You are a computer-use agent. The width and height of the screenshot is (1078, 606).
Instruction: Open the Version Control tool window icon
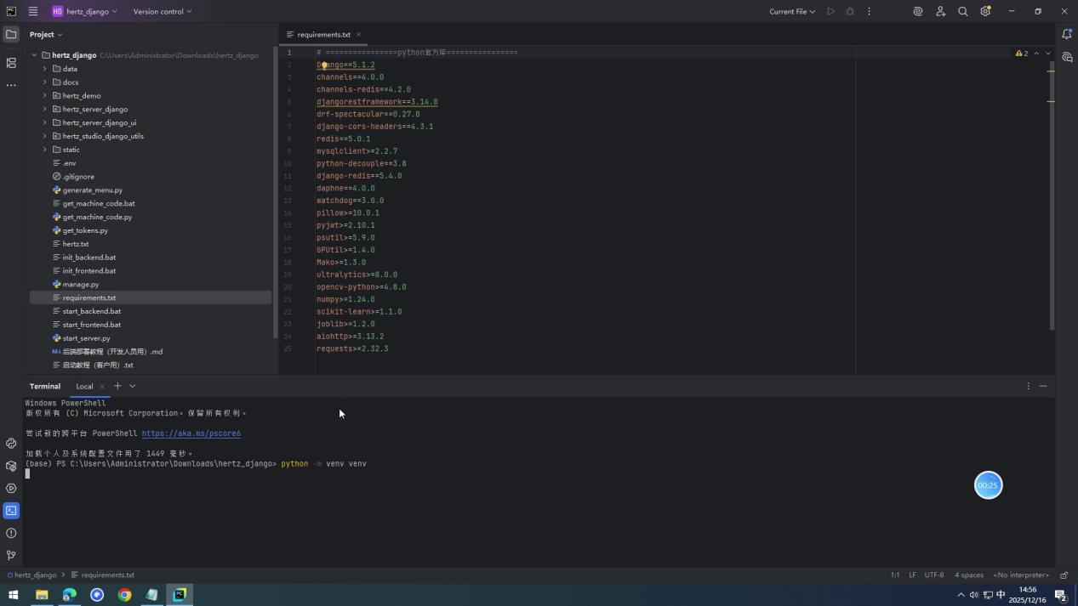tap(11, 554)
